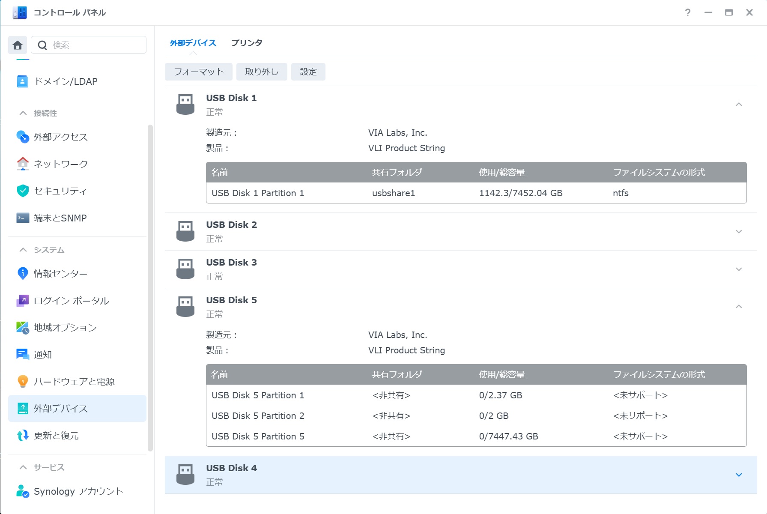Go to Control Panel home icon

[18, 45]
